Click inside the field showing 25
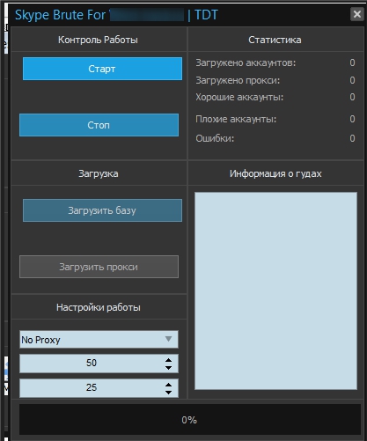Image resolution: width=367 pixels, height=441 pixels. coord(91,388)
